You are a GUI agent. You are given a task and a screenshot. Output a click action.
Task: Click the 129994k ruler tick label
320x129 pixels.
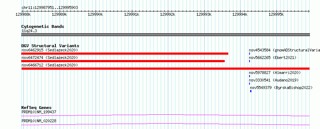pyautogui.click(x=240, y=14)
